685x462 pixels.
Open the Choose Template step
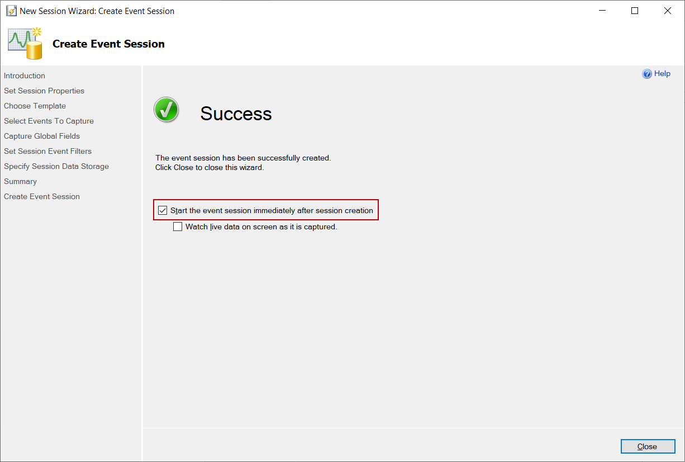click(35, 106)
